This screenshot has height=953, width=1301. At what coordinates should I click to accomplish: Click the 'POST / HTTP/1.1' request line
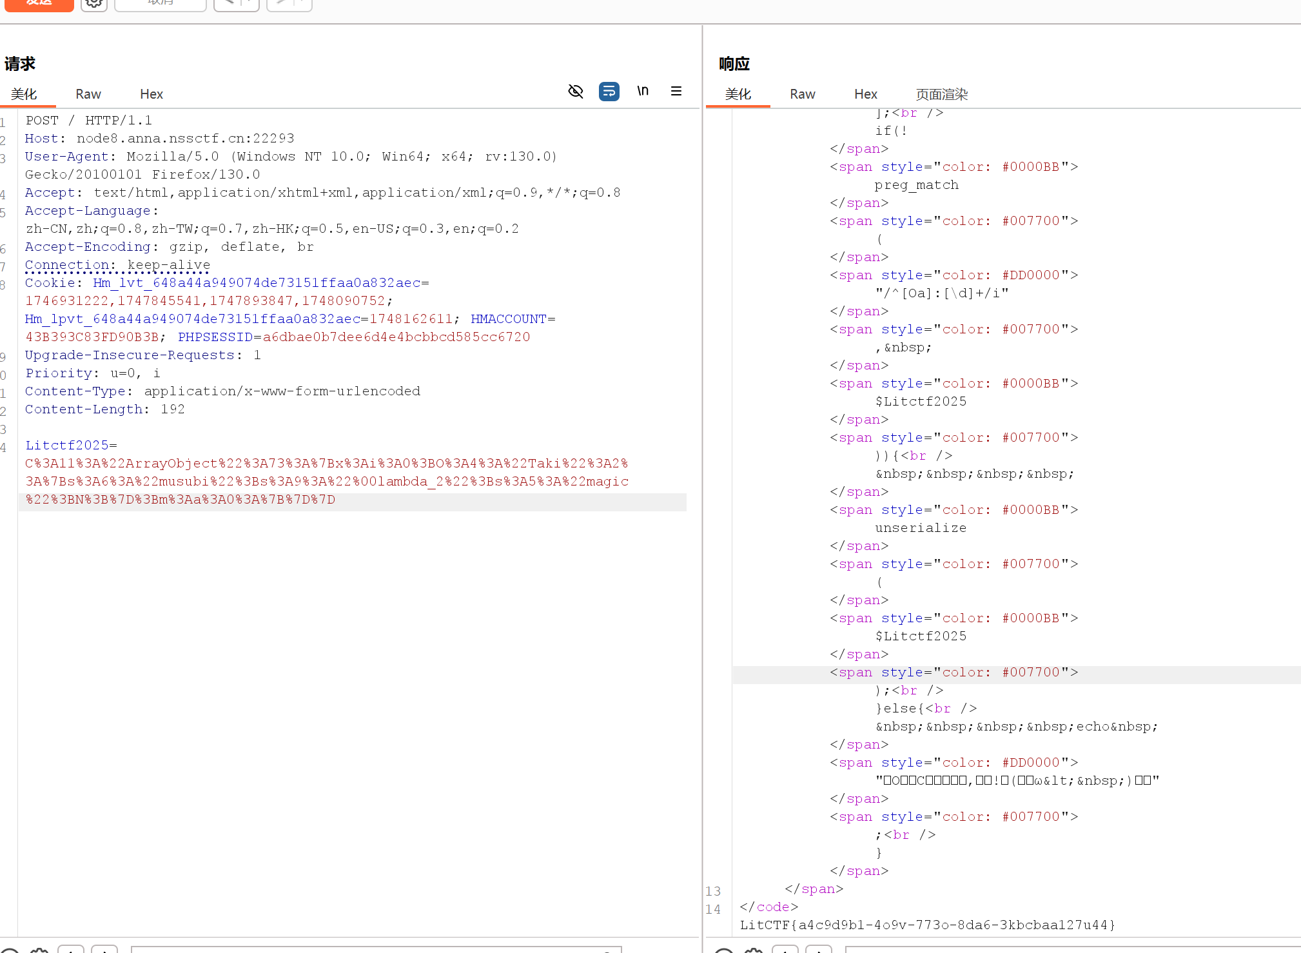[x=89, y=121]
